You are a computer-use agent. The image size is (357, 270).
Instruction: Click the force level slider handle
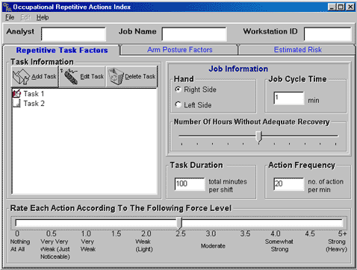click(x=179, y=223)
